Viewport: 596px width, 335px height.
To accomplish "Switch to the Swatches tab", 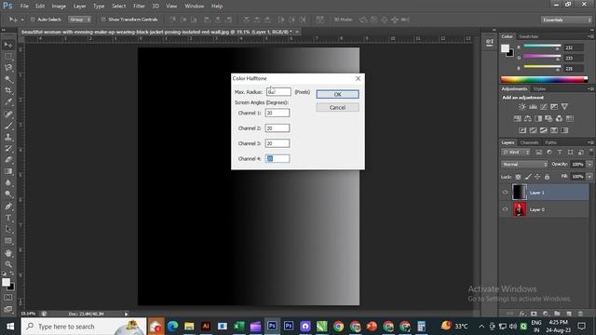I will point(528,36).
